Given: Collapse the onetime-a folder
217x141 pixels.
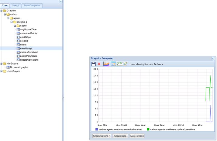Looking at the screenshot, I should pyautogui.click(x=11, y=22).
